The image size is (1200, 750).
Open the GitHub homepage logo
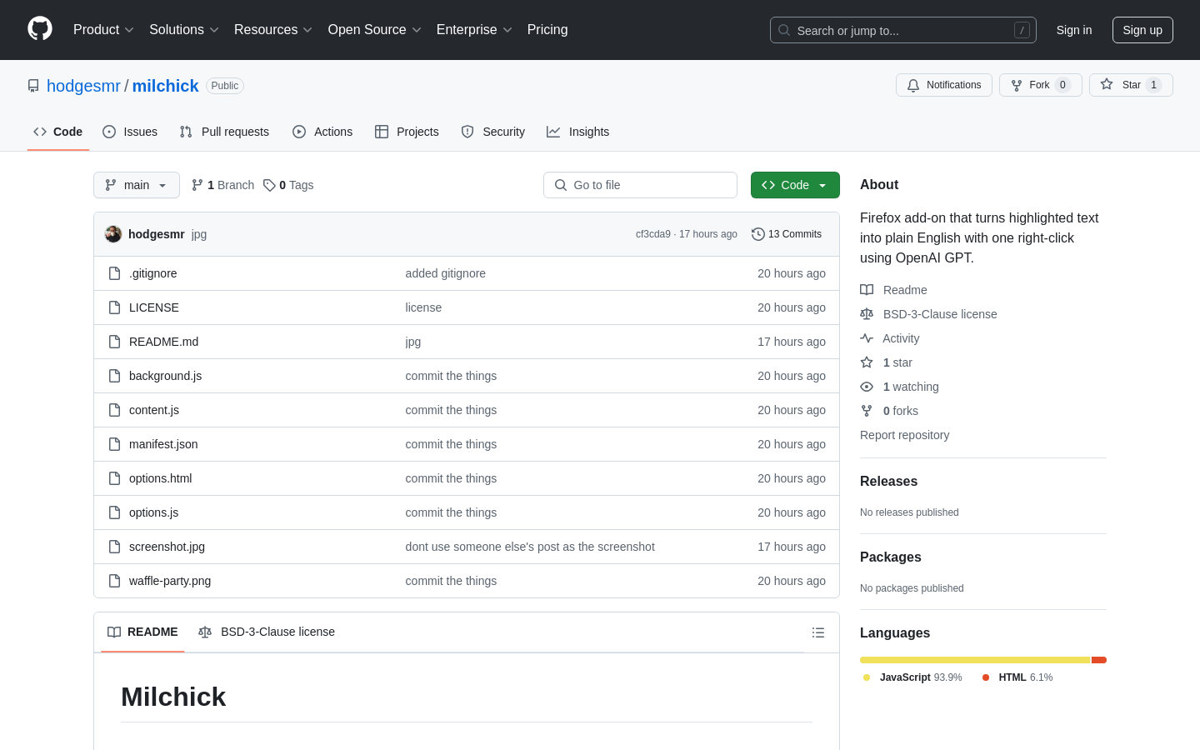click(40, 29)
